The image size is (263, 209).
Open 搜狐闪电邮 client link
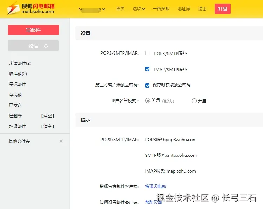click(x=155, y=187)
